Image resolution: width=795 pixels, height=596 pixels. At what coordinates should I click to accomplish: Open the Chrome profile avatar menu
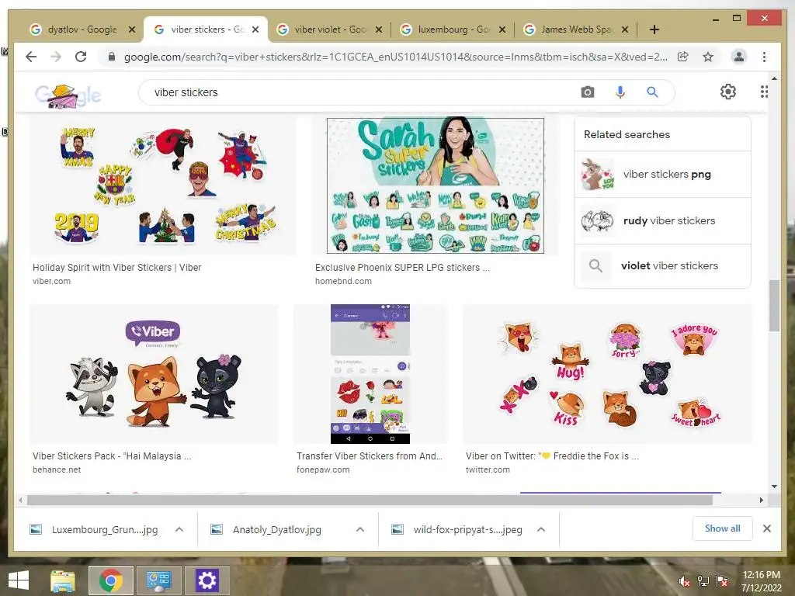click(739, 57)
